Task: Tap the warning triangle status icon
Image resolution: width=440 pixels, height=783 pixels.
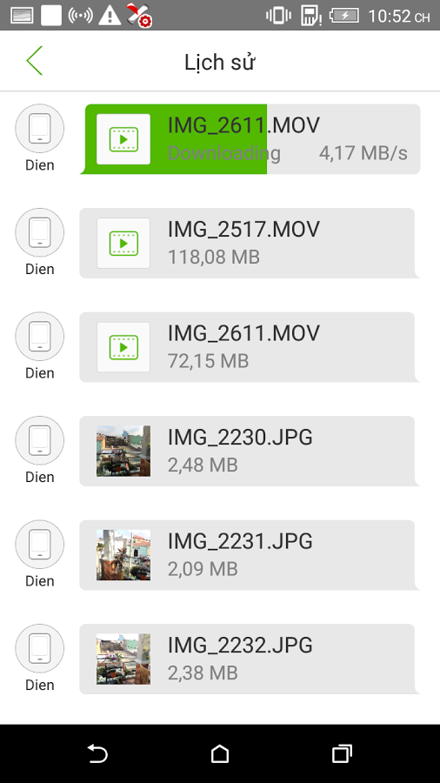Action: coord(110,16)
